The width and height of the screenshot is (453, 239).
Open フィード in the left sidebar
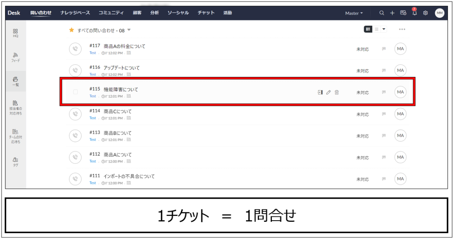coord(16,57)
